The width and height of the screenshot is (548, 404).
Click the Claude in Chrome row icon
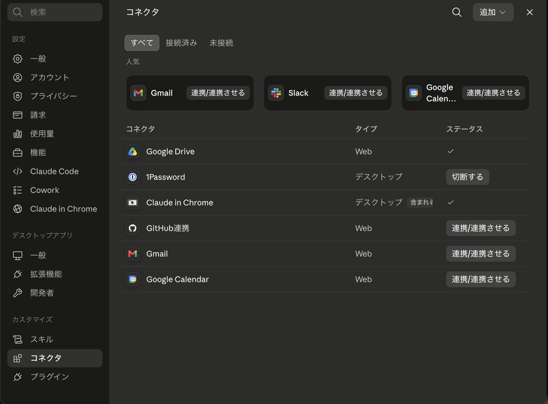(x=133, y=203)
